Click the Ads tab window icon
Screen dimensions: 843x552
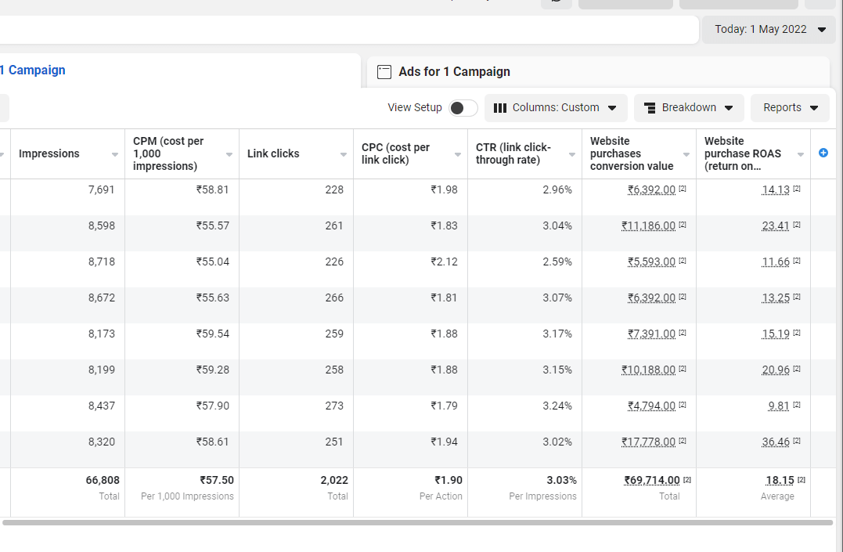384,72
